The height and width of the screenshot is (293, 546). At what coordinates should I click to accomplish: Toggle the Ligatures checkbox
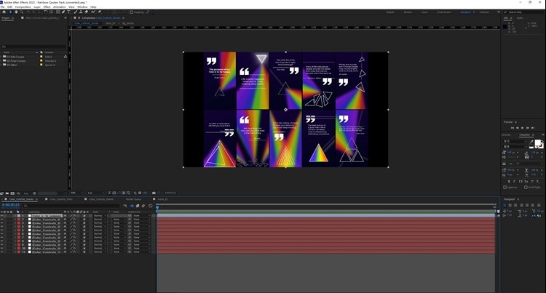point(505,188)
